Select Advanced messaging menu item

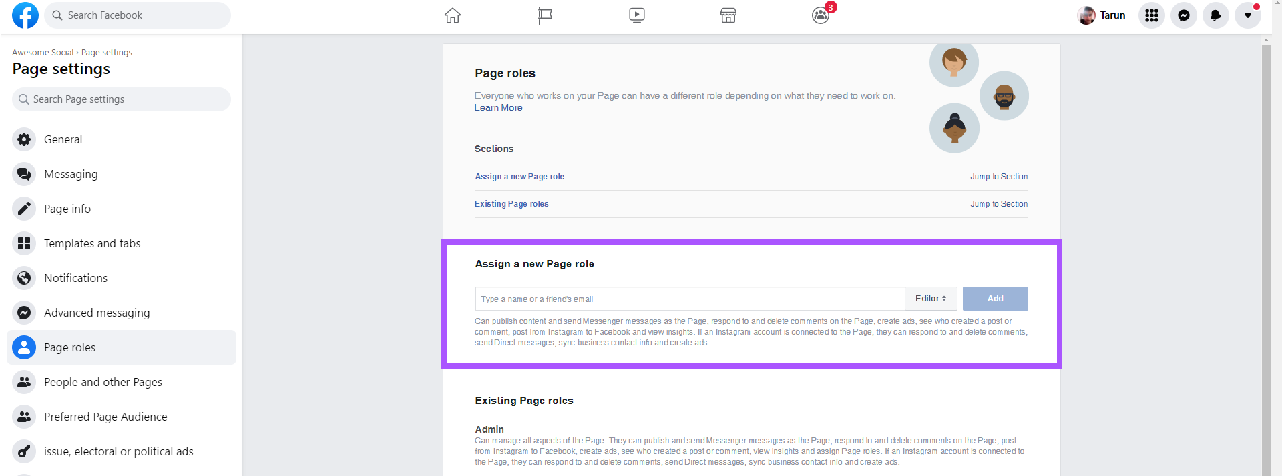click(122, 313)
